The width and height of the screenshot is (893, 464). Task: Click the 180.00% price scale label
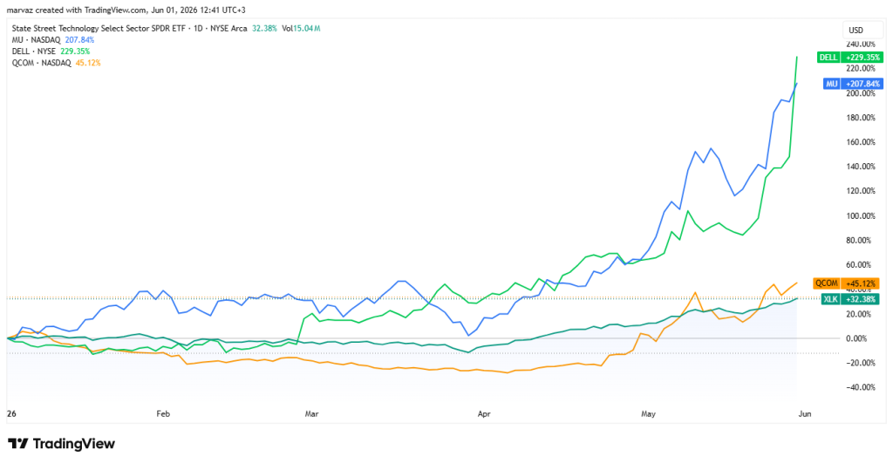point(861,118)
